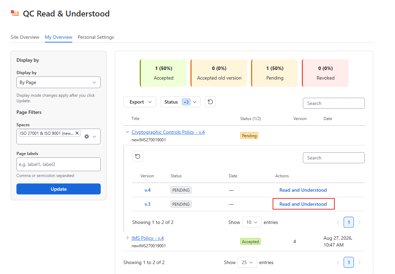Click the Pending 1 (50%) summary card
395x274 pixels.
275,73
